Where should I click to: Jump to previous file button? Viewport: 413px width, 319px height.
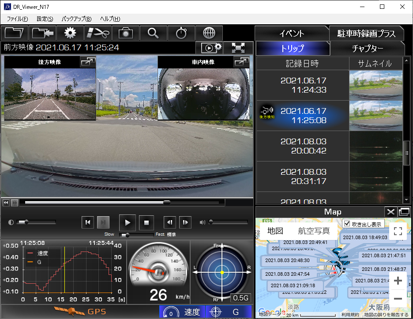pyautogui.click(x=88, y=222)
